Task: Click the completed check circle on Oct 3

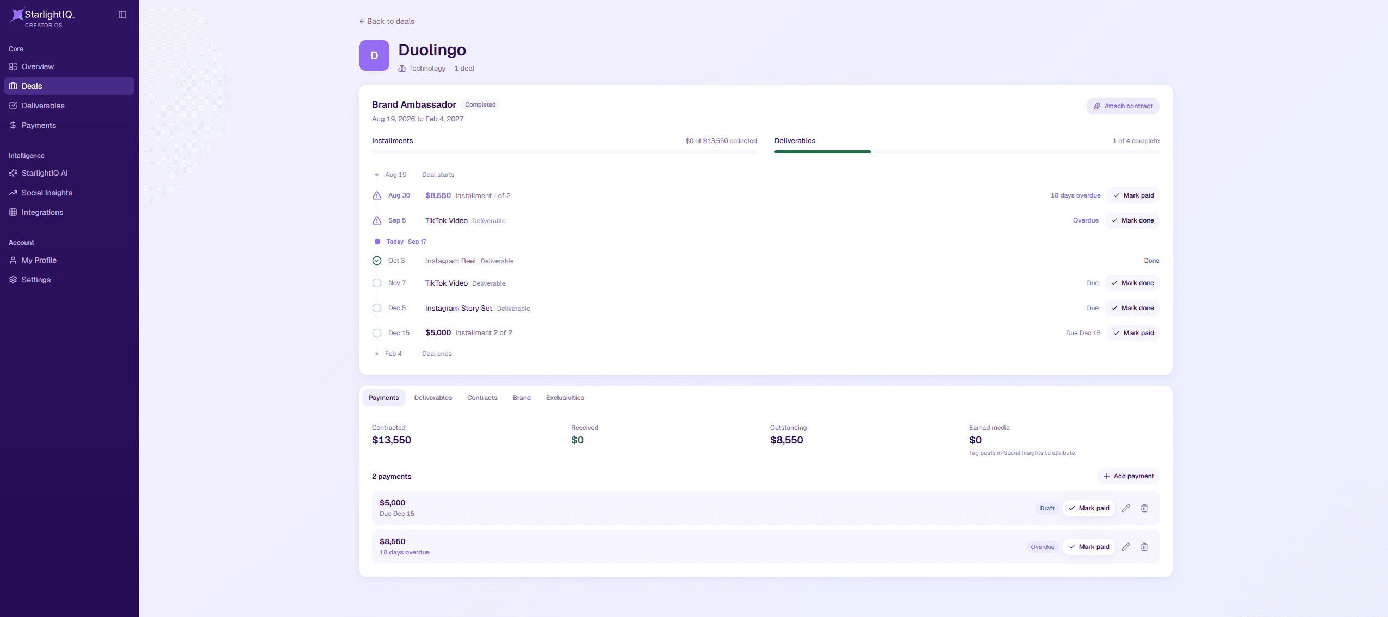Action: [377, 261]
